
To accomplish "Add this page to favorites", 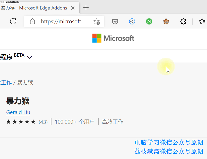I will click(97, 22).
